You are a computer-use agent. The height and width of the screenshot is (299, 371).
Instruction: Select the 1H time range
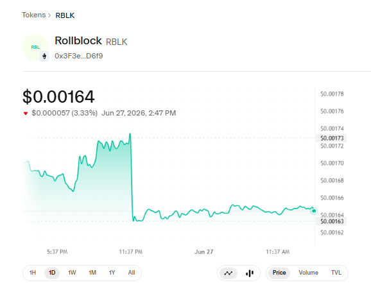point(33,273)
